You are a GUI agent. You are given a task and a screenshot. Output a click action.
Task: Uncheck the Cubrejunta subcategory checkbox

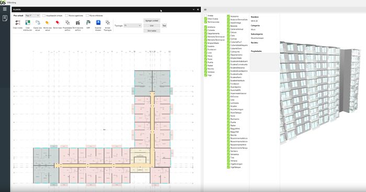point(228,52)
